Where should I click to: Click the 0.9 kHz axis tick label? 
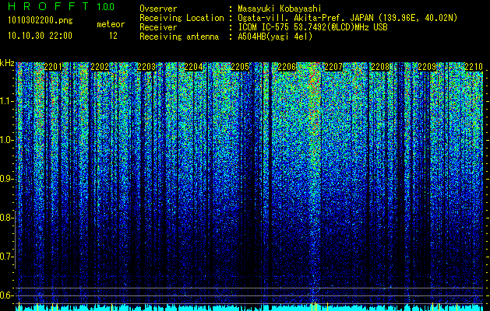coord(6,179)
